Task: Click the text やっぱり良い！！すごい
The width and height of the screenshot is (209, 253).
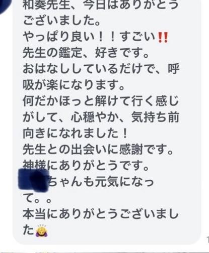Action: 89,37
